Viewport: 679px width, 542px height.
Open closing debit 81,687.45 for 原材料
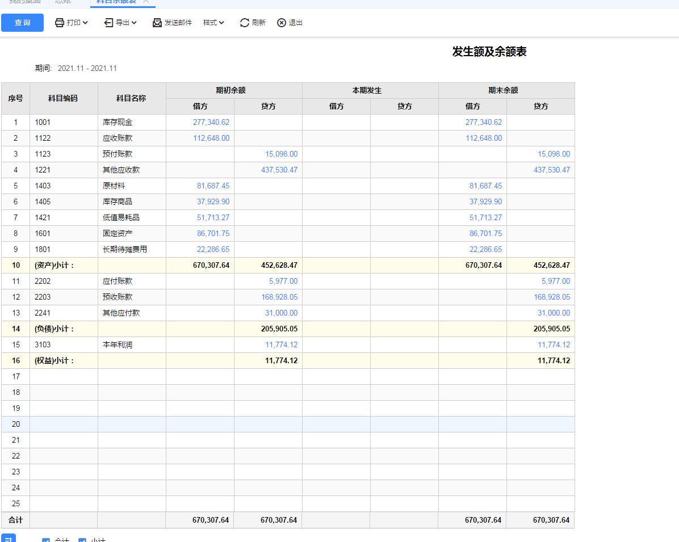click(485, 186)
